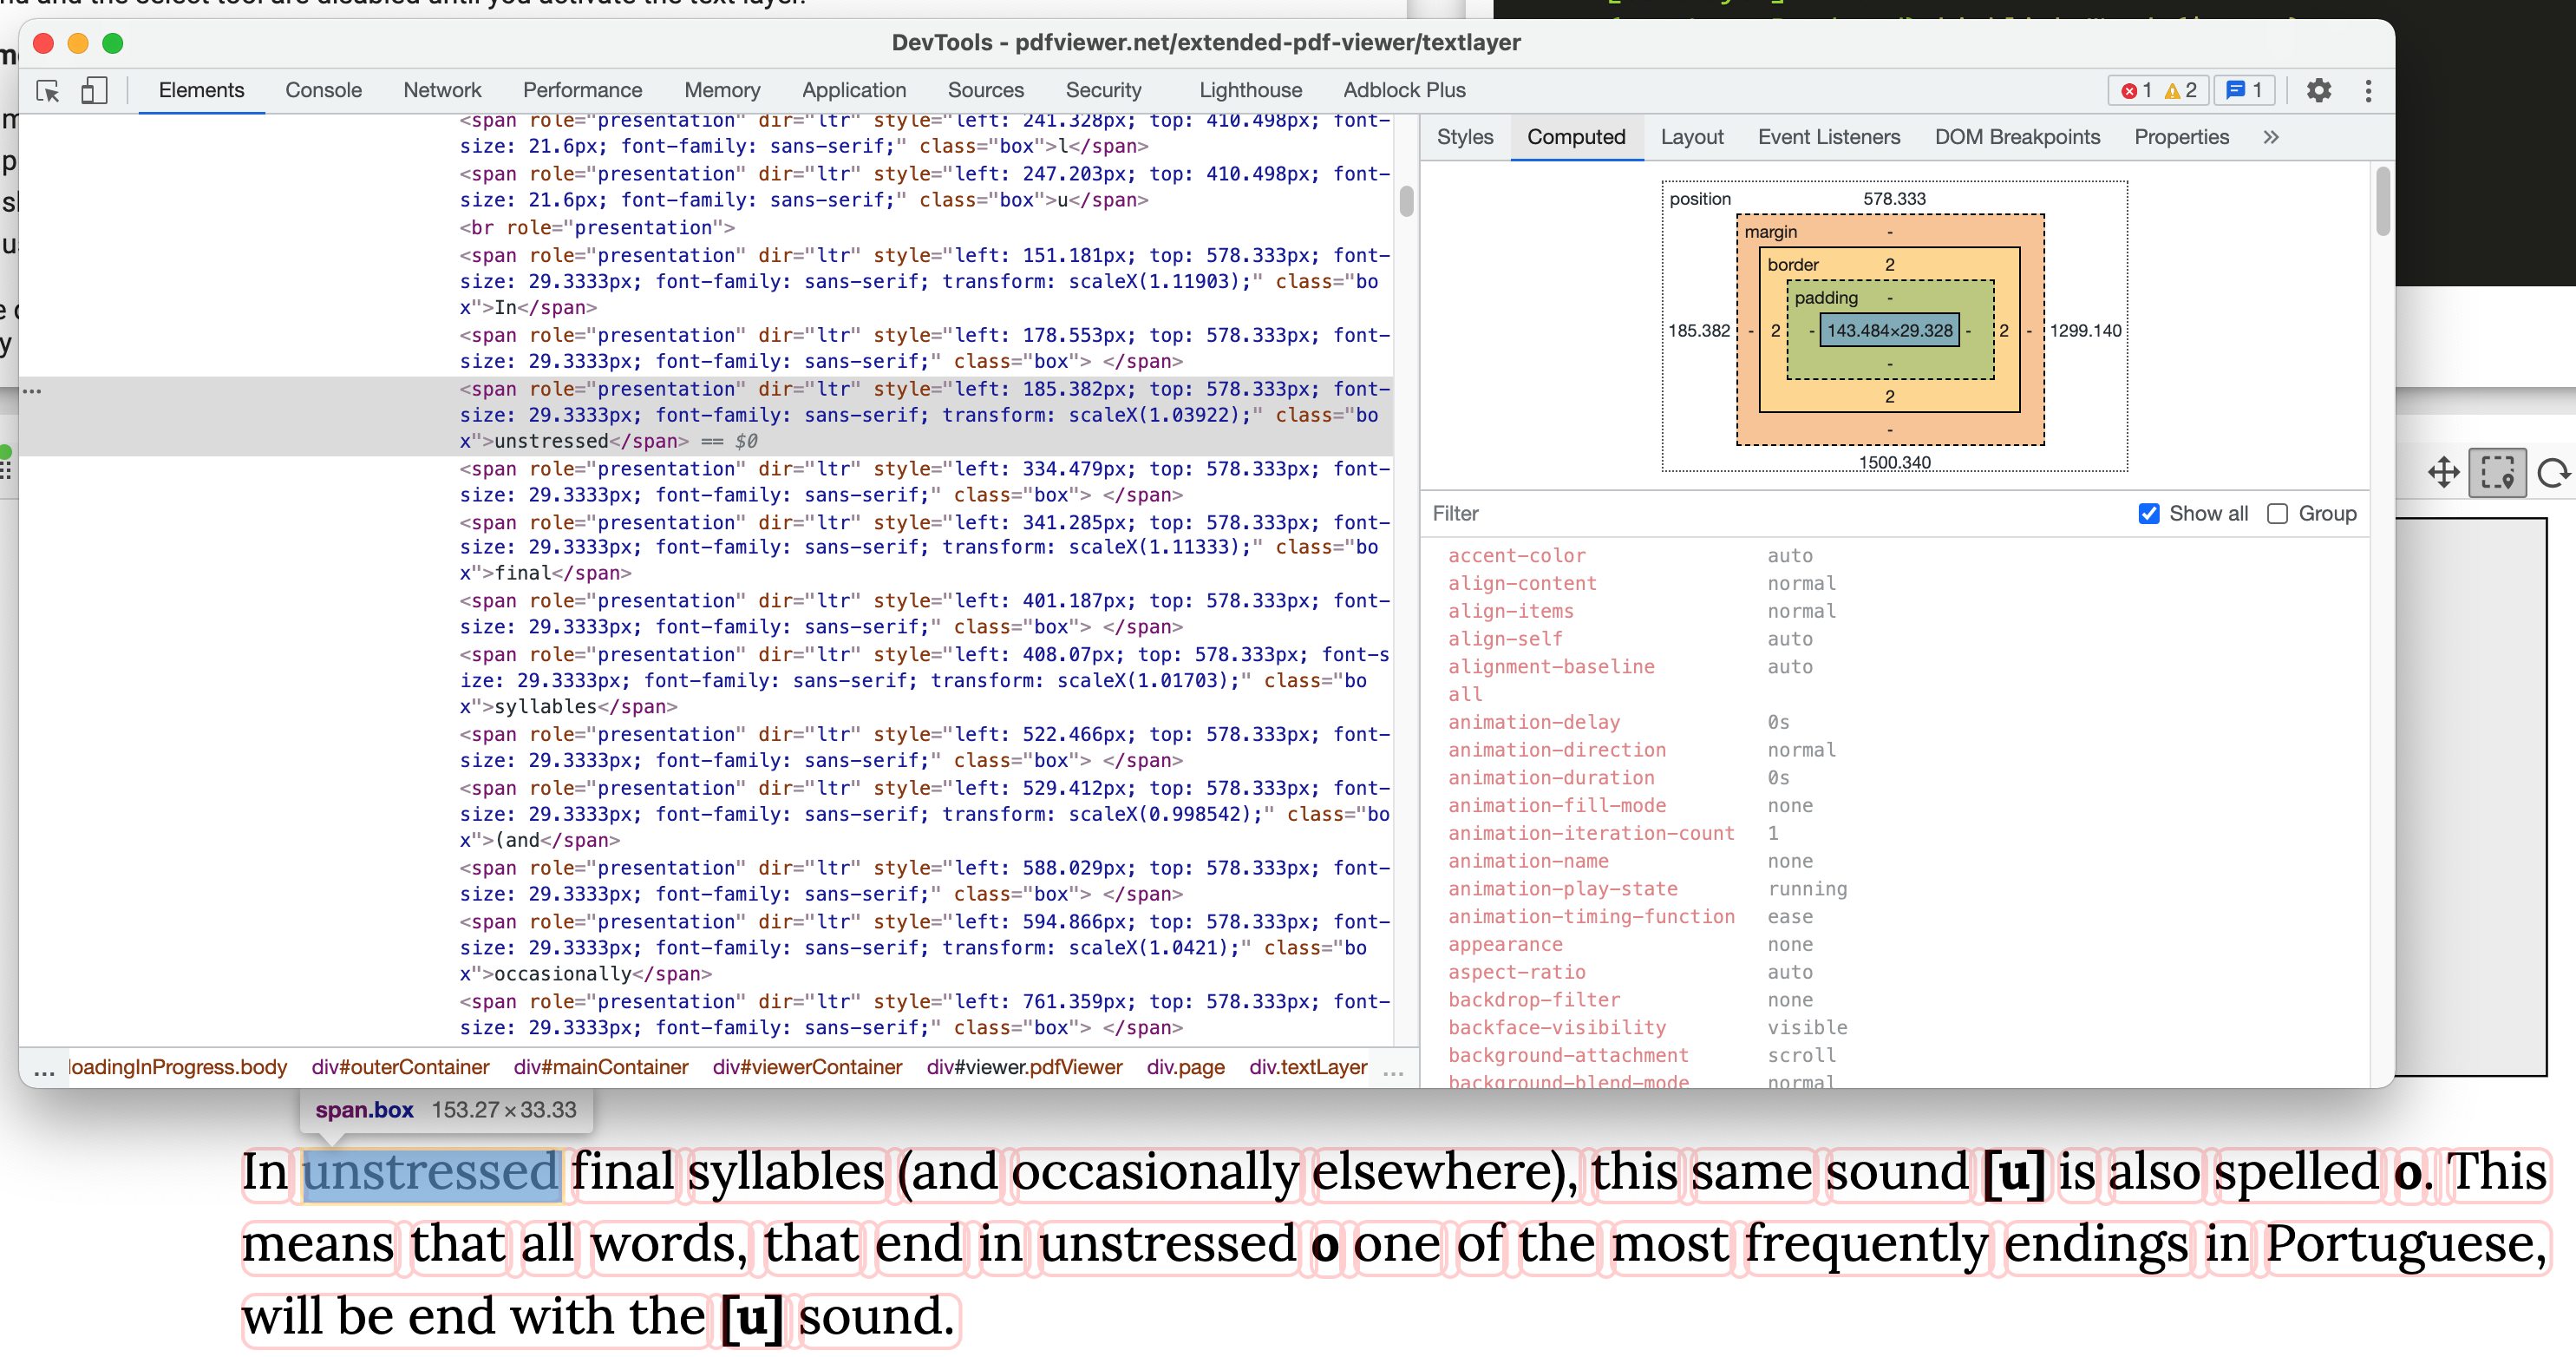
Task: Toggle the Show all checkbox
Action: tap(2148, 514)
